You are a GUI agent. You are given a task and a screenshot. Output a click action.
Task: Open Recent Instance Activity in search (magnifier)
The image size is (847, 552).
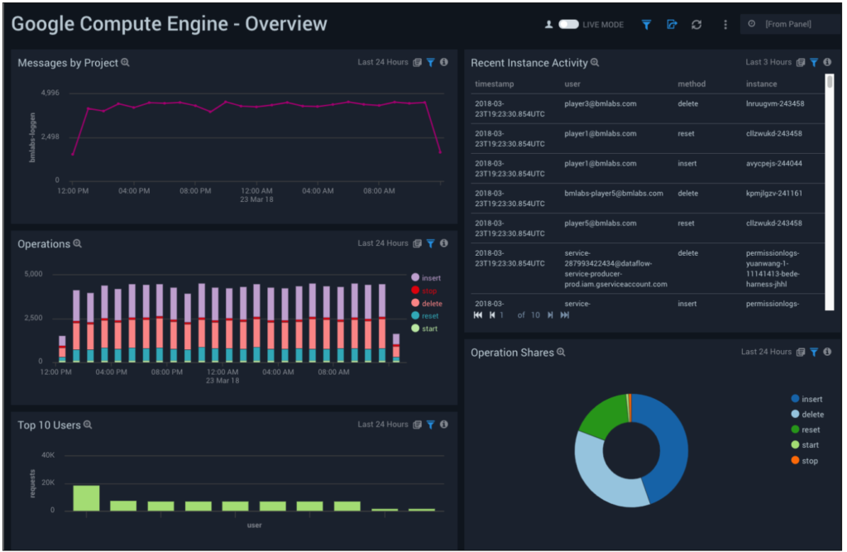coord(595,63)
